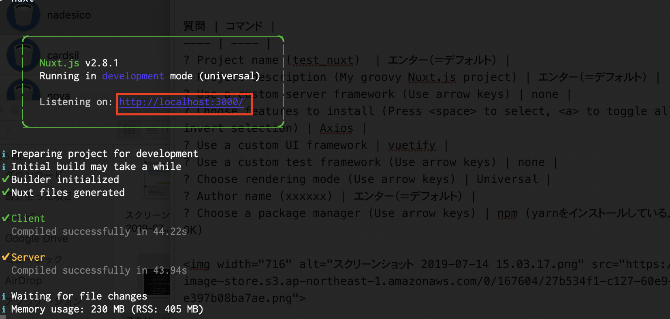Select AirDrop in background Finder sidebar
This screenshot has height=319, width=670.
tap(23, 281)
